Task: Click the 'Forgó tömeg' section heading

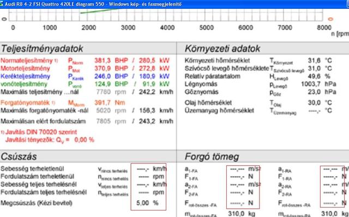Action: 212,156
